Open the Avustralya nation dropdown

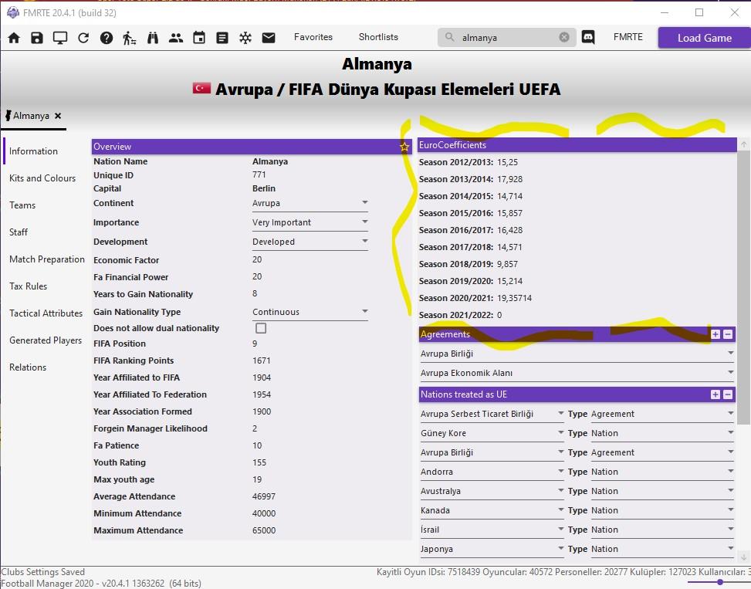pyautogui.click(x=492, y=491)
